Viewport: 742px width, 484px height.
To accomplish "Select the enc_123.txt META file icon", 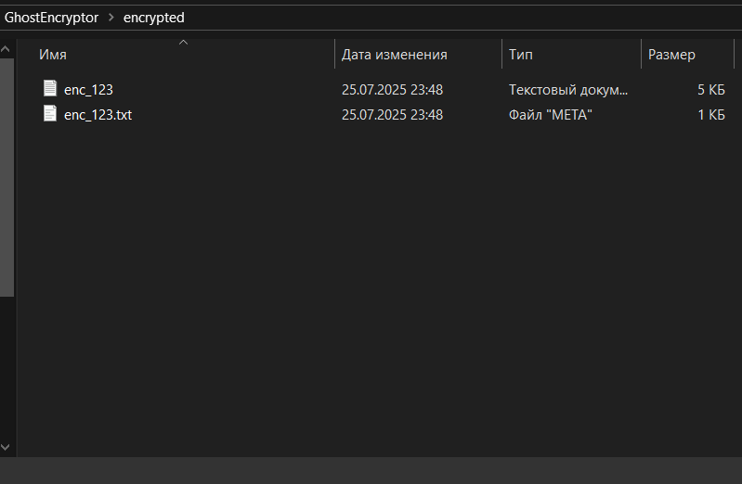I will coord(50,113).
